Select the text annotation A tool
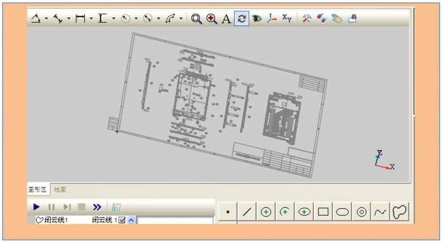 227,19
